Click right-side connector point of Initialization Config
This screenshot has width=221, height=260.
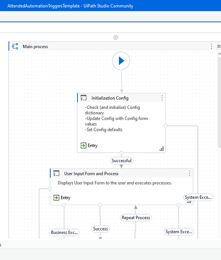tap(166, 126)
